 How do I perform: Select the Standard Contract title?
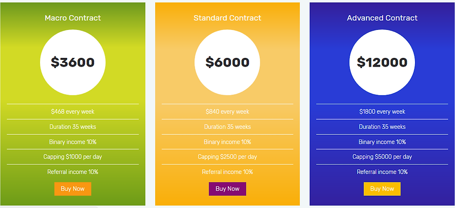click(x=227, y=18)
